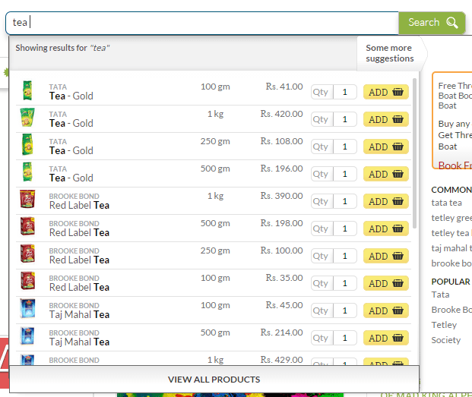Image resolution: width=472 pixels, height=397 pixels.
Task: Select the taj mahal suggestion
Action: [x=451, y=248]
